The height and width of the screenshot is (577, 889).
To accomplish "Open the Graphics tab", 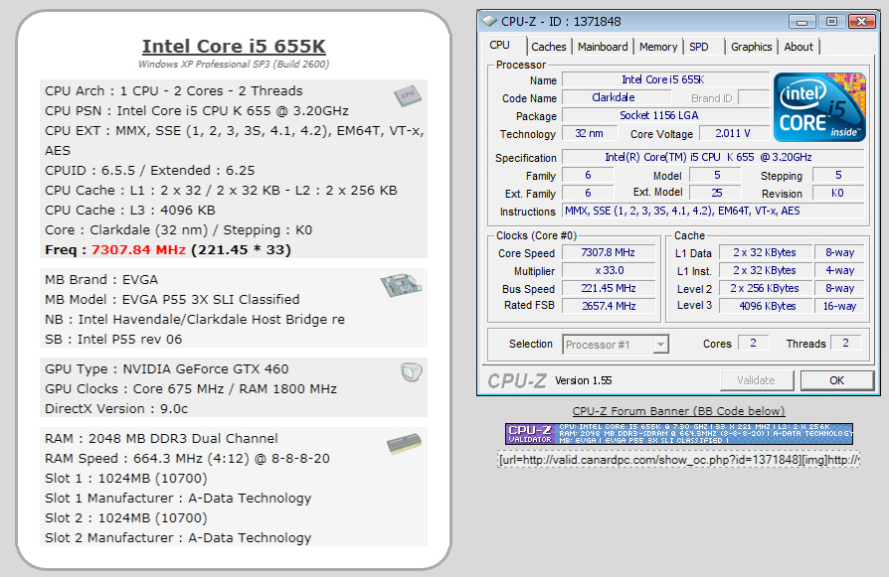I will pyautogui.click(x=751, y=47).
